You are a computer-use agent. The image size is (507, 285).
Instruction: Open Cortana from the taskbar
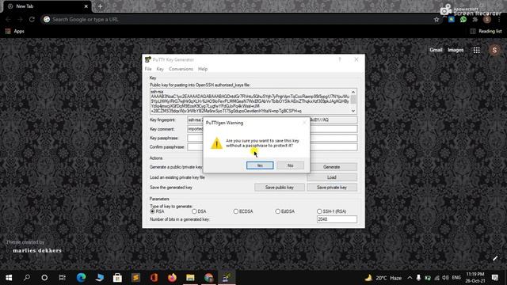coord(44,278)
